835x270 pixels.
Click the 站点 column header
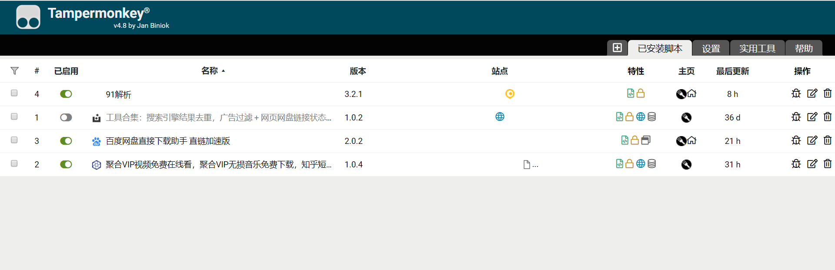500,71
